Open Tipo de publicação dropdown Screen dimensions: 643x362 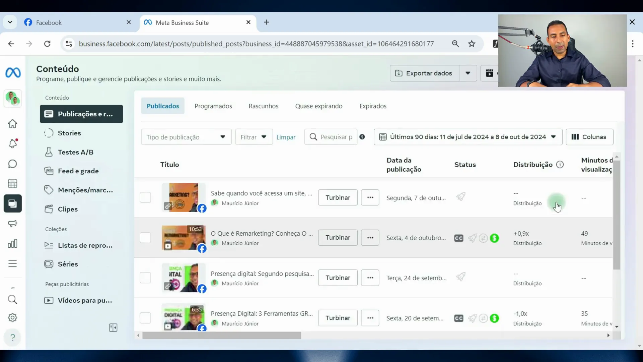pos(186,137)
